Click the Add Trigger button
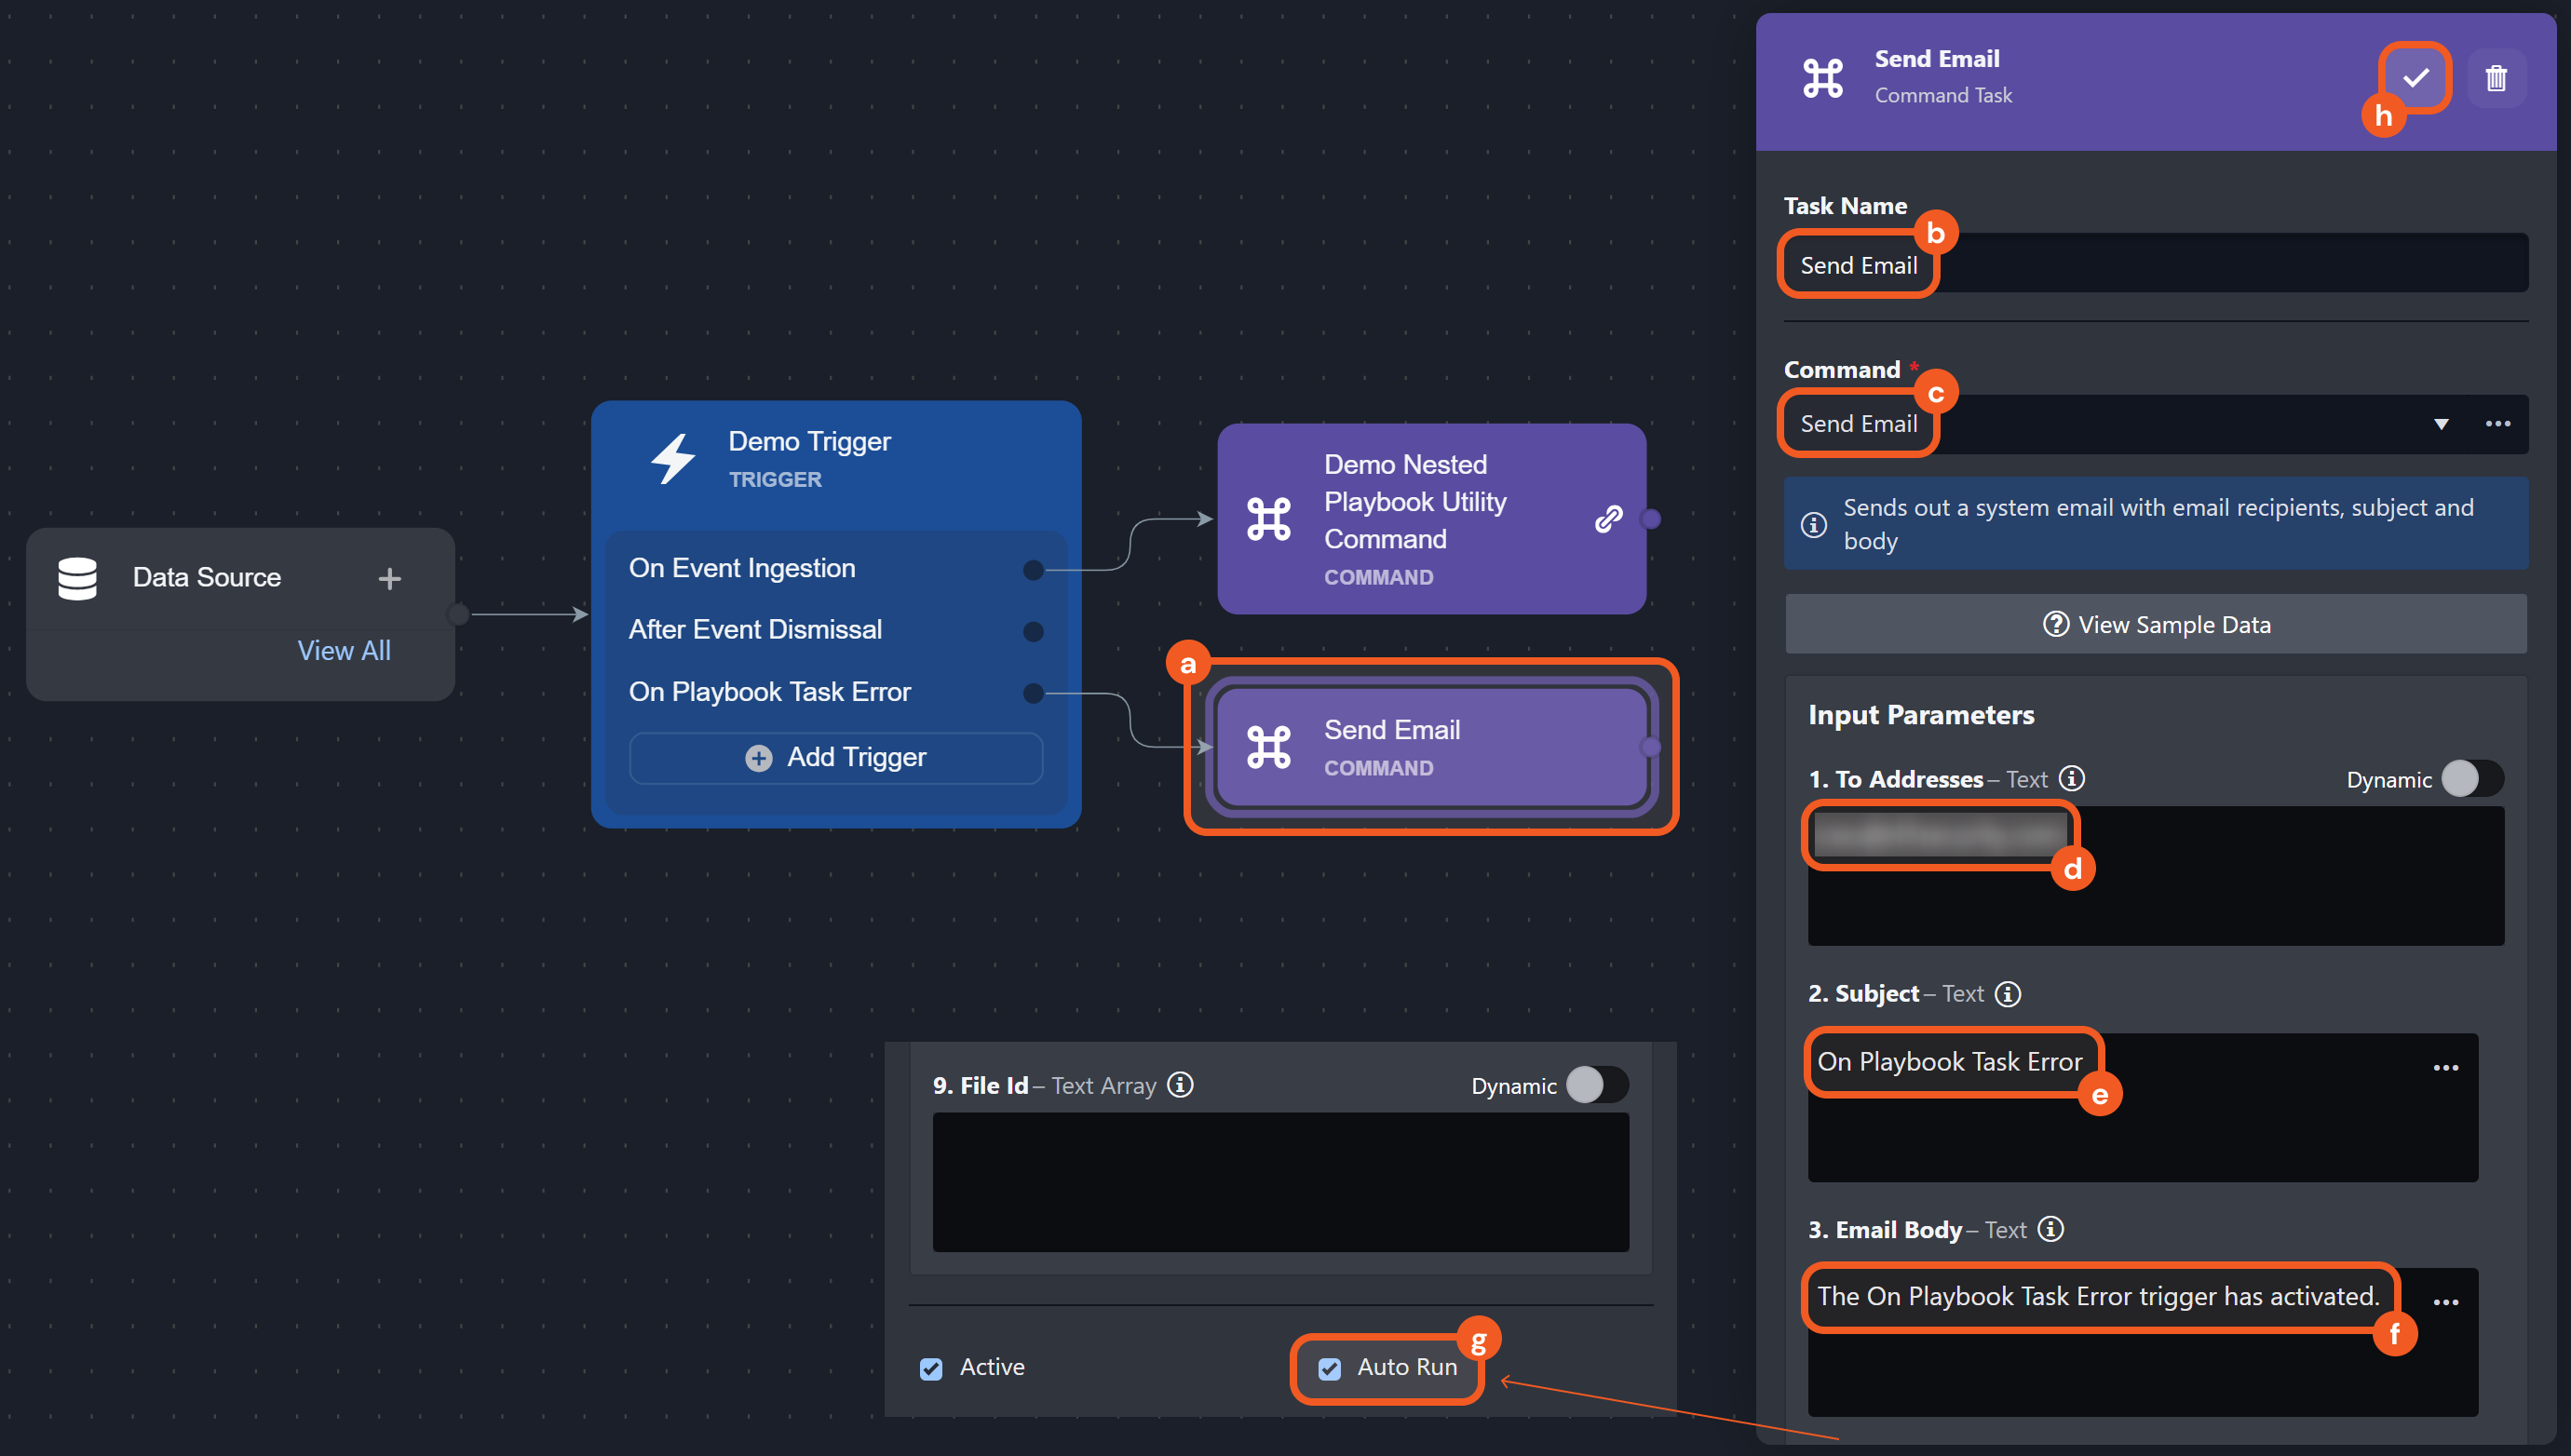The width and height of the screenshot is (2571, 1456). click(836, 757)
